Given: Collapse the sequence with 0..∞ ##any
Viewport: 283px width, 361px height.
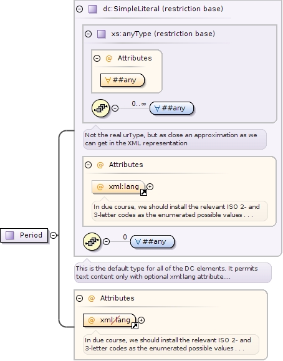Looking at the screenshot, I should (115, 108).
